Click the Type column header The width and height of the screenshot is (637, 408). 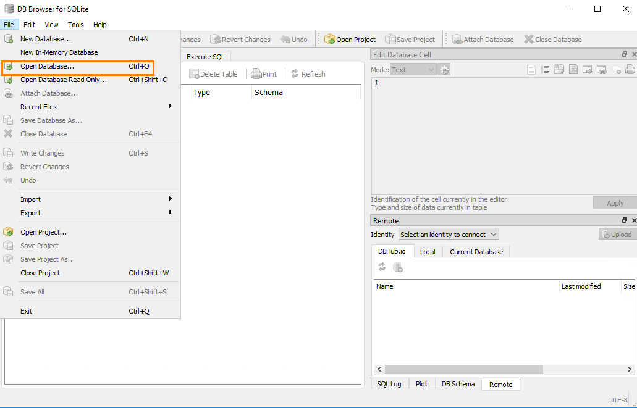click(x=221, y=93)
